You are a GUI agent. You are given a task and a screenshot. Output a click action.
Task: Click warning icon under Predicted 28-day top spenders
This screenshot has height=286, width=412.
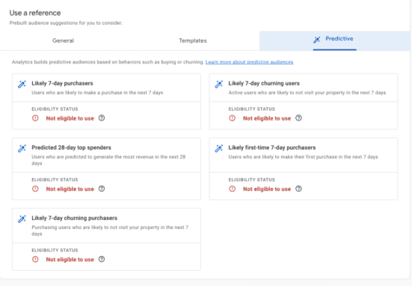[35, 189]
